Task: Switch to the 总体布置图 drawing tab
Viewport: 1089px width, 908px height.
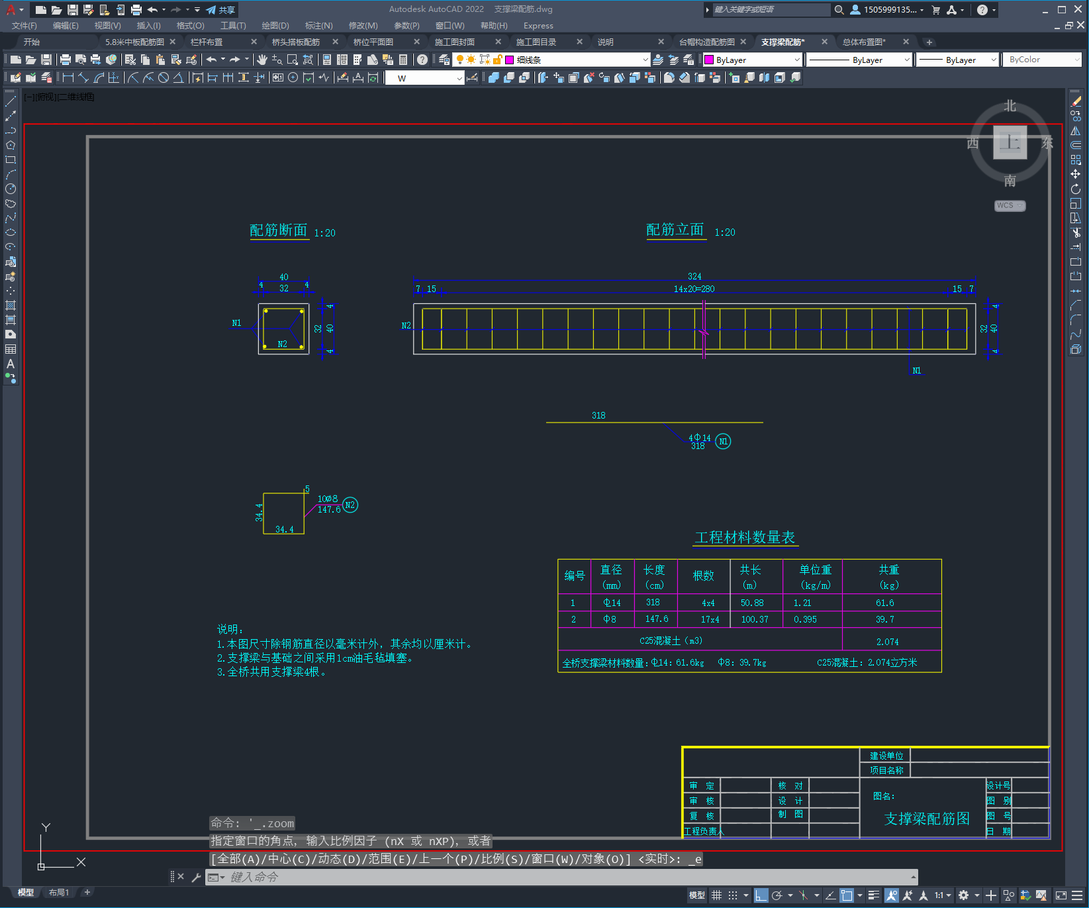Action: pos(864,42)
